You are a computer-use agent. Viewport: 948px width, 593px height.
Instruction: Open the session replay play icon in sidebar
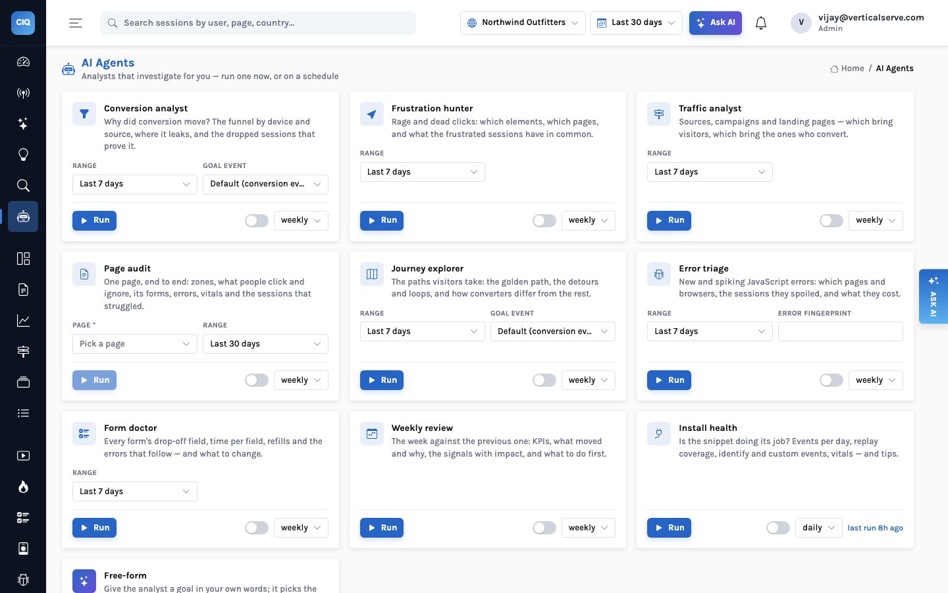(23, 456)
